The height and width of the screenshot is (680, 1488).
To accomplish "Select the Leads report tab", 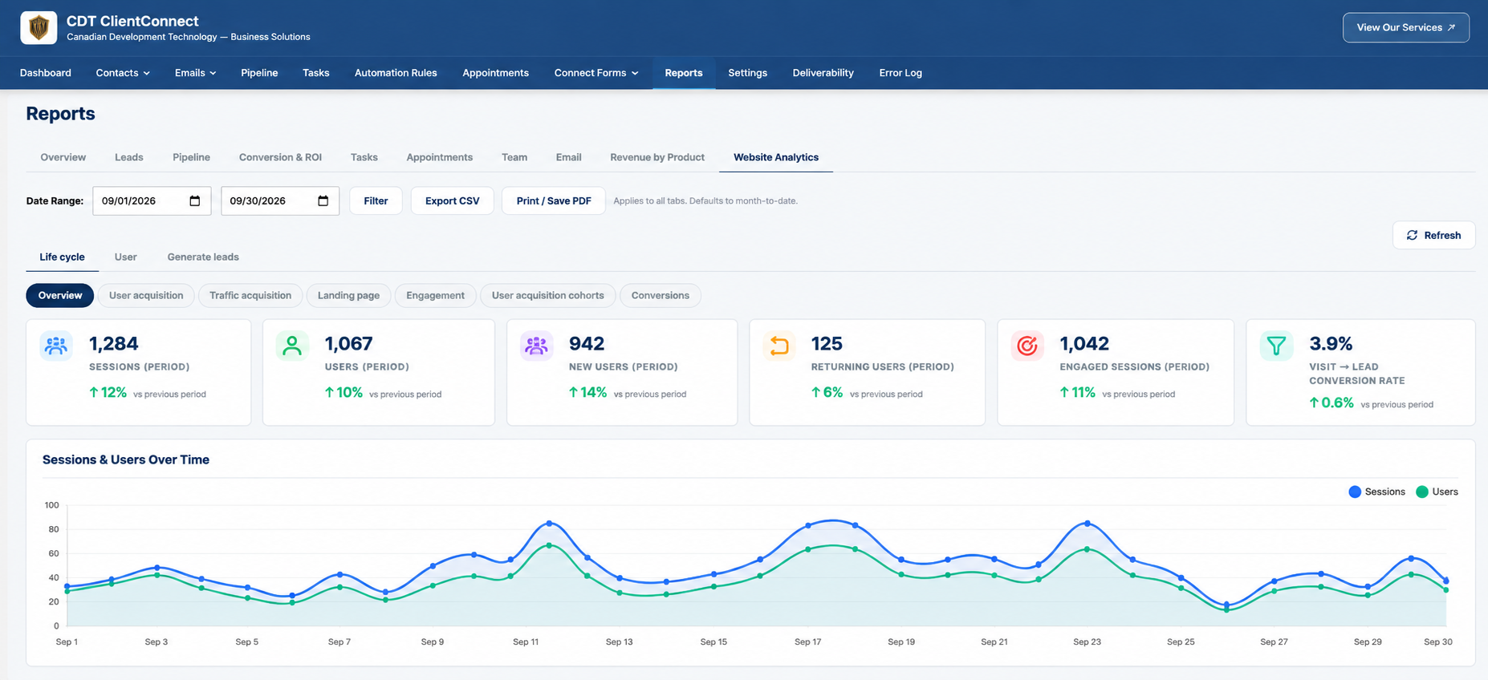I will (x=128, y=157).
